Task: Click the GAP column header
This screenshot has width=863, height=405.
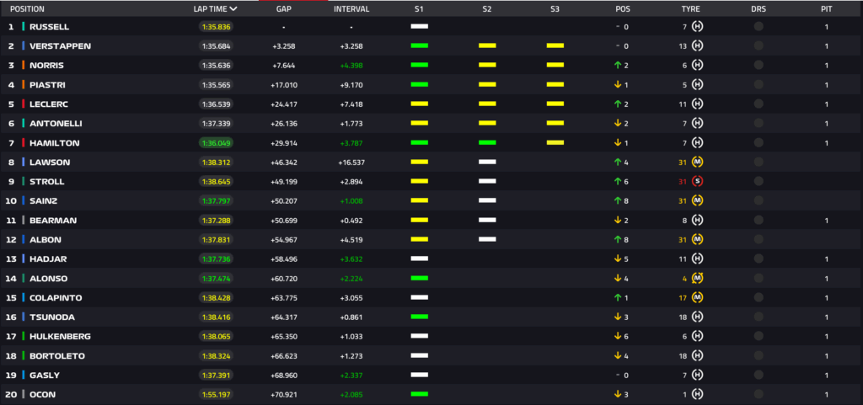Action: [284, 8]
